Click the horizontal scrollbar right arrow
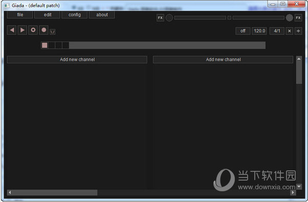This screenshot has height=202, width=308. tap(293, 193)
